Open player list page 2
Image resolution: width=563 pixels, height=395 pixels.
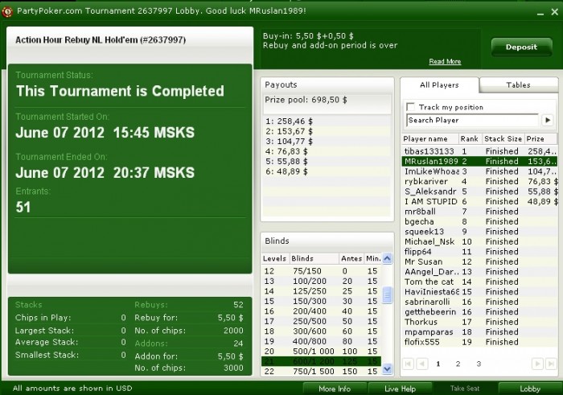[x=458, y=364]
